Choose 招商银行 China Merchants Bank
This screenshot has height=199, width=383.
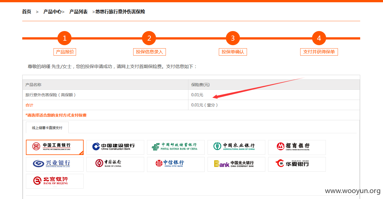pyautogui.click(x=297, y=147)
